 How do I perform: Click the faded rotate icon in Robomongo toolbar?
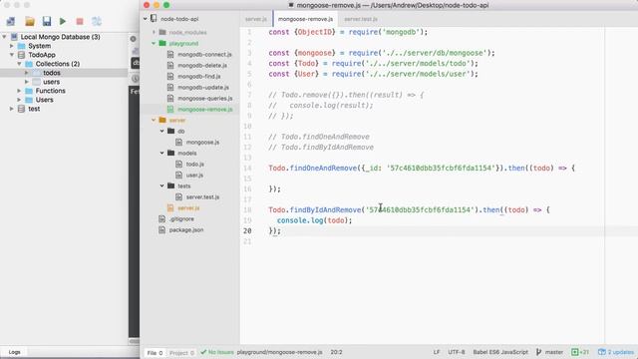(x=97, y=21)
